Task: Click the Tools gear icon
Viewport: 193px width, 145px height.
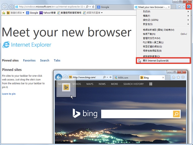Action: coord(188,7)
